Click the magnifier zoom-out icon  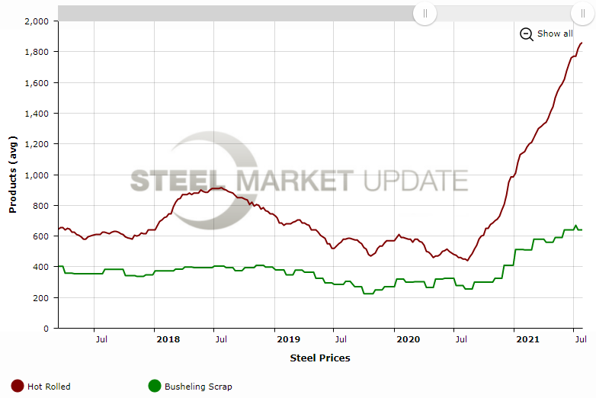[526, 34]
